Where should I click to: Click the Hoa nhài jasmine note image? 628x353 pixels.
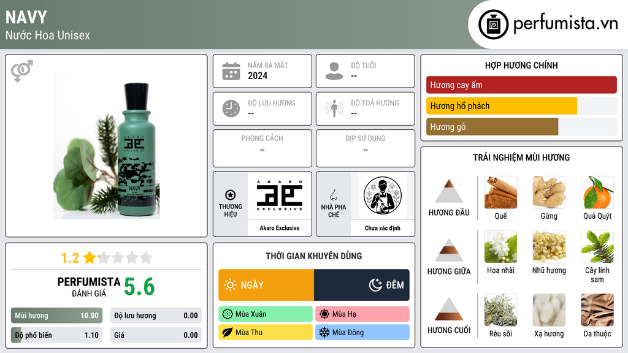click(x=500, y=246)
